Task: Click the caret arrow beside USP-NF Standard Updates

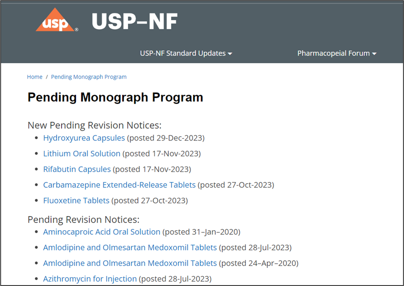Action: [x=230, y=53]
